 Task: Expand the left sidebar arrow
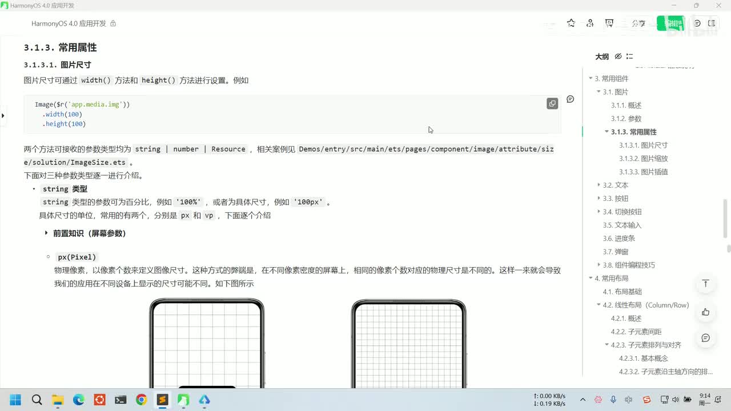pyautogui.click(x=3, y=115)
